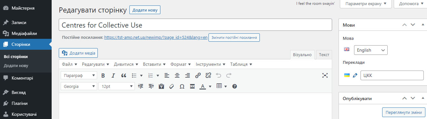The width and height of the screenshot is (427, 119).
Task: Click the page title input field
Action: click(195, 25)
